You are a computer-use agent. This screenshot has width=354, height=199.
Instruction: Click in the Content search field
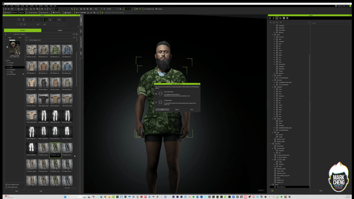pyautogui.click(x=49, y=37)
